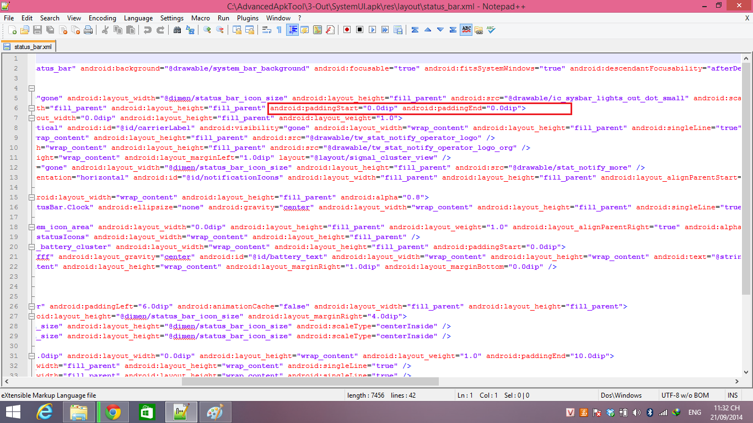
Task: Cut selection with scissors icon
Action: tap(105, 30)
